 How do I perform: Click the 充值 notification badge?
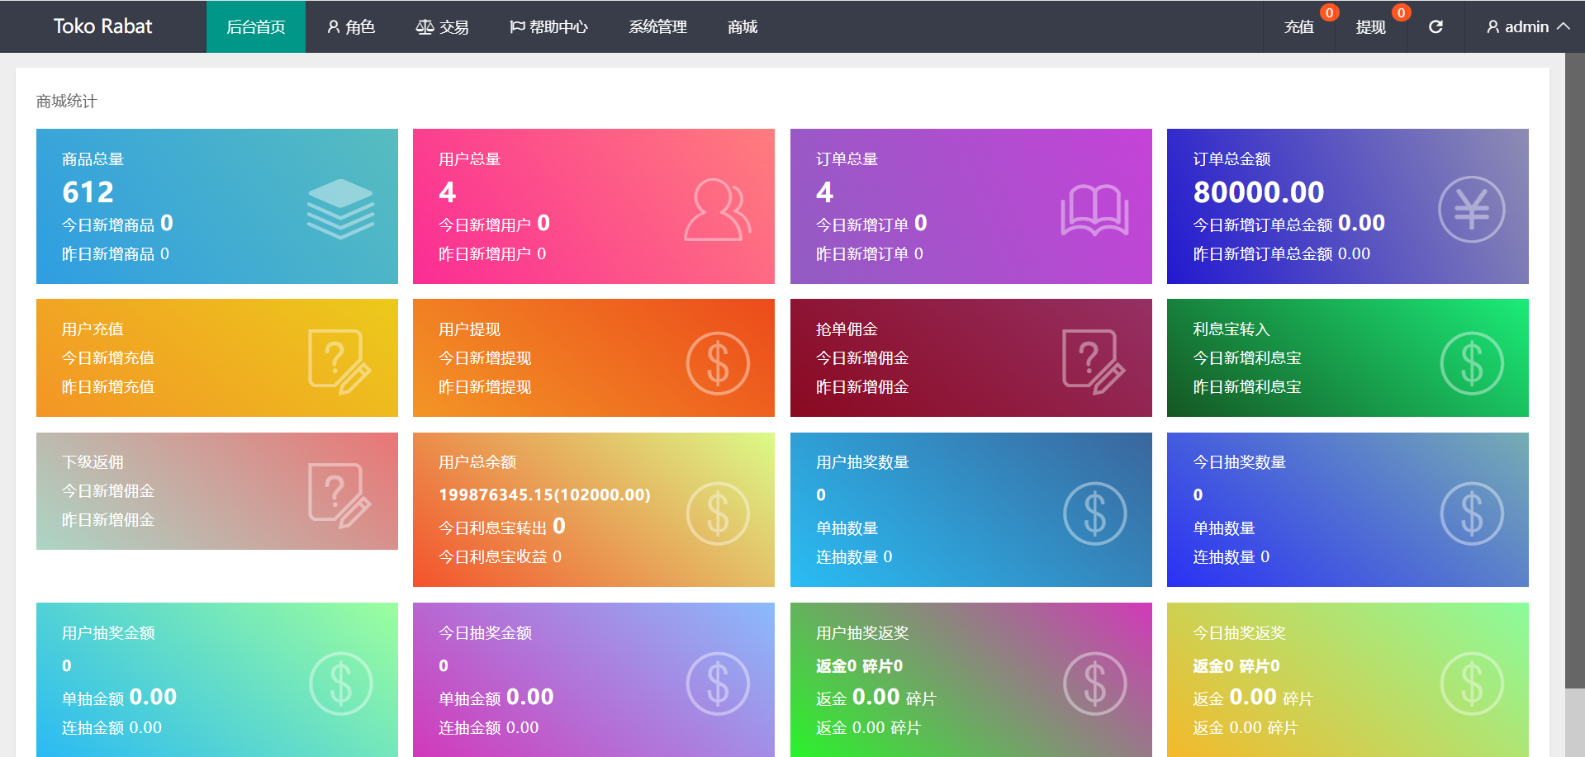pyautogui.click(x=1329, y=12)
